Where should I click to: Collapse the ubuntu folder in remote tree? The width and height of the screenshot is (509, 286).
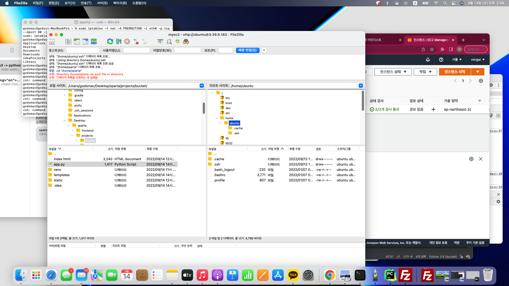(x=220, y=123)
